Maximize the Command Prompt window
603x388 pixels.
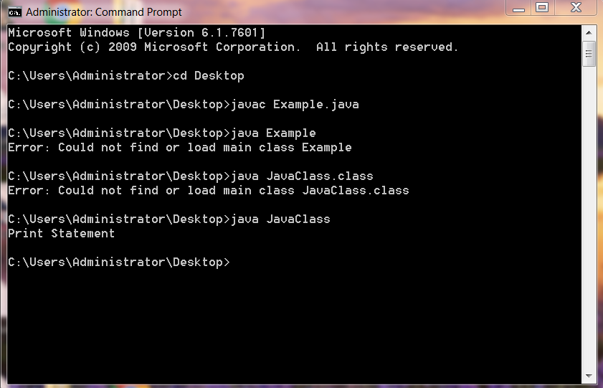click(x=542, y=8)
